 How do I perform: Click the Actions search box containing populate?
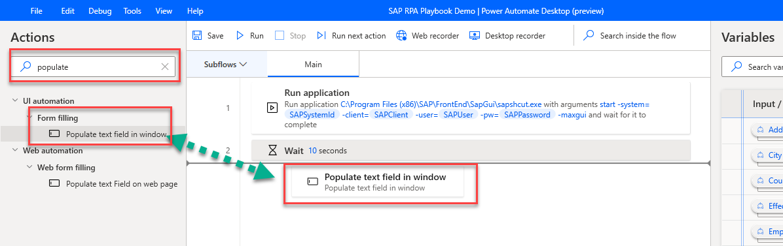(94, 67)
